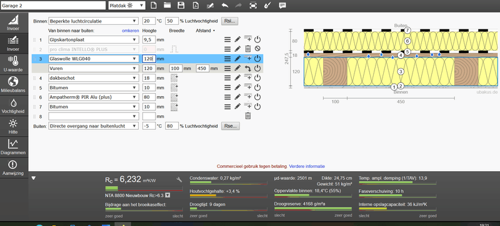Edit pro clima INTELLO PLUS with pencil icon
Image resolution: width=500 pixels, height=226 pixels.
pos(237,49)
